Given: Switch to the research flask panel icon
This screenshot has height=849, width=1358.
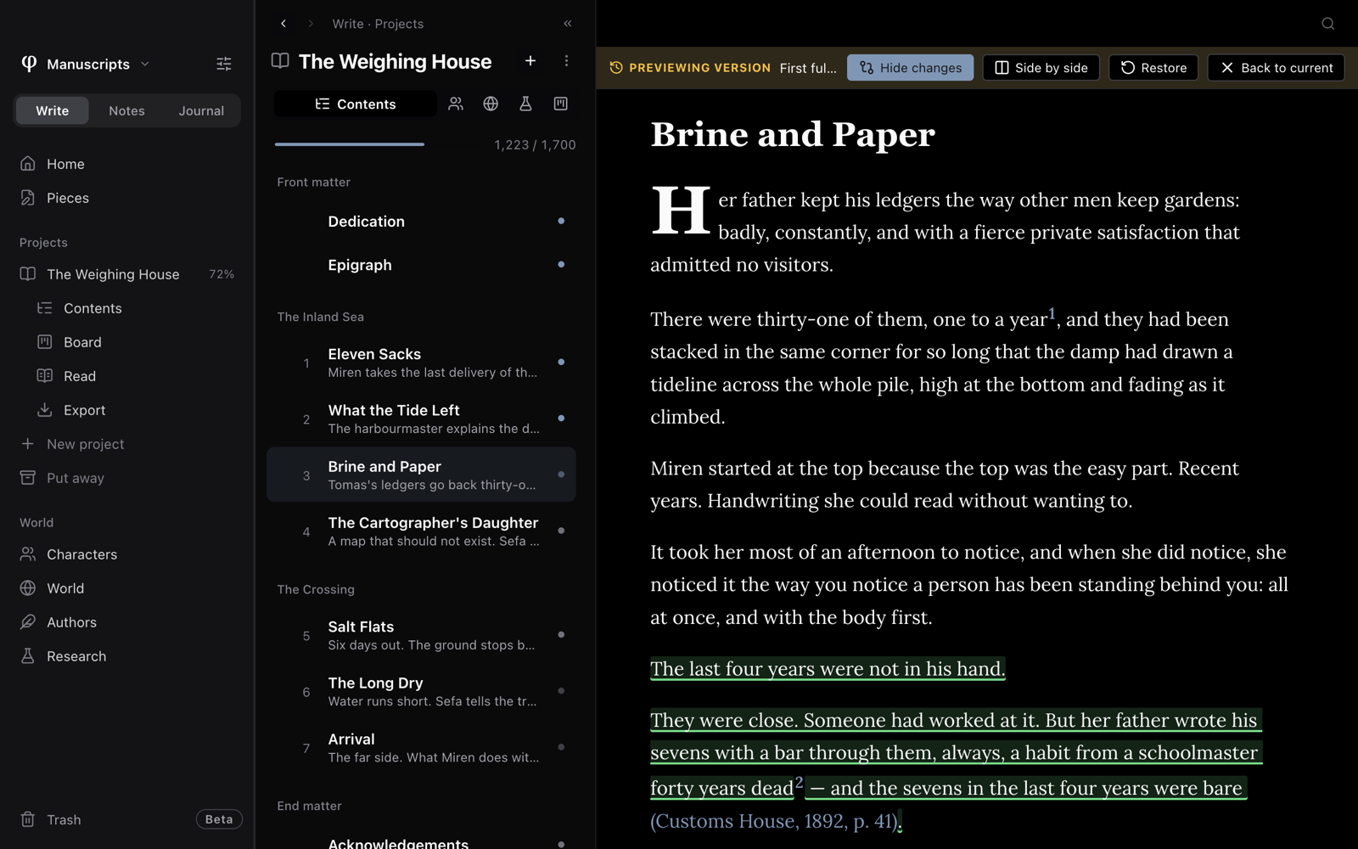Looking at the screenshot, I should pos(525,104).
